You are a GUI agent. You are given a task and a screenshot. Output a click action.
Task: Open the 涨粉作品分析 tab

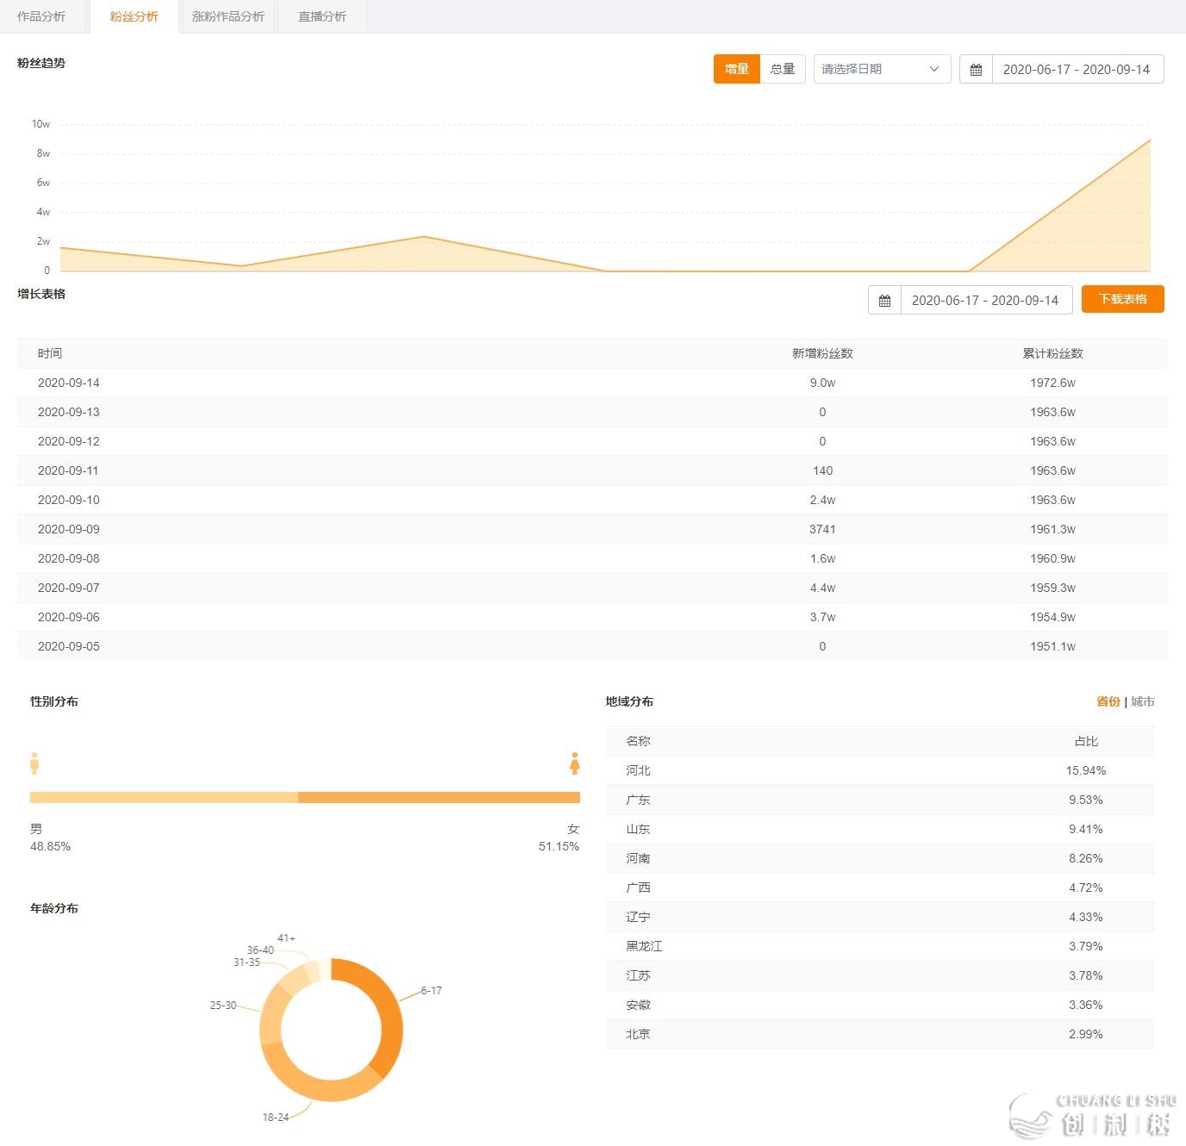[x=228, y=16]
